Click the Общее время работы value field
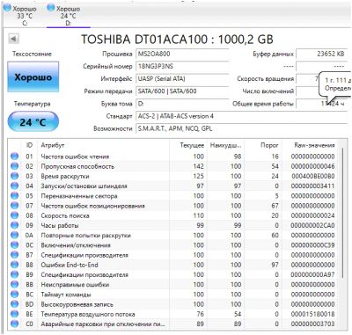Screen dimensions: 352x335 point(323,104)
